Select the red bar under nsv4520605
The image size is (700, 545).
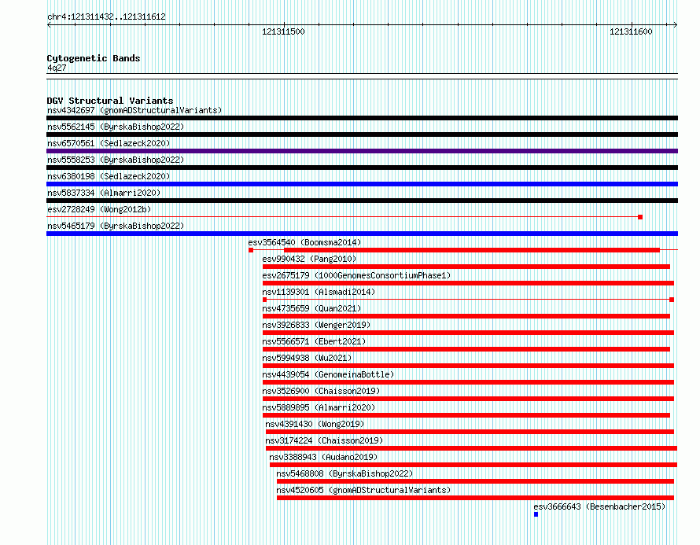click(475, 498)
